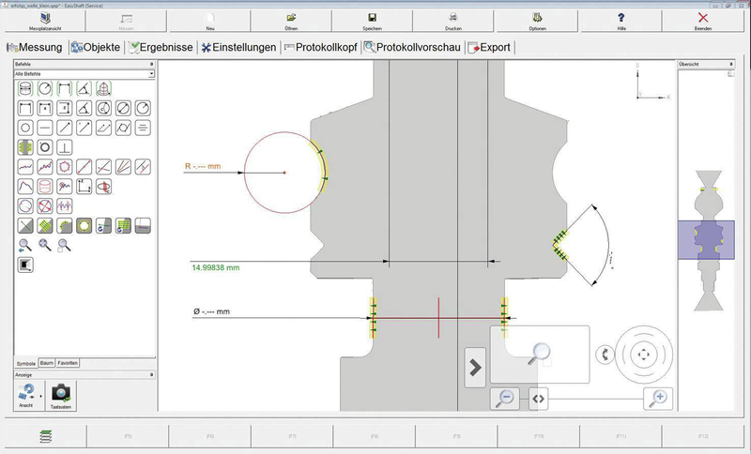Click the Export button

coord(490,47)
